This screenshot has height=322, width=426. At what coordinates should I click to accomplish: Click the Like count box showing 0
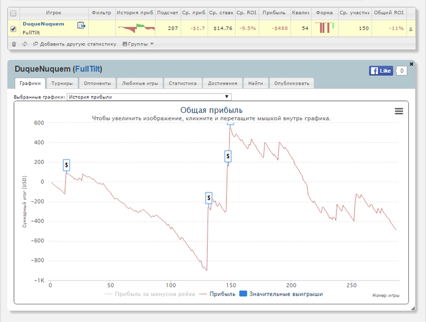point(402,71)
